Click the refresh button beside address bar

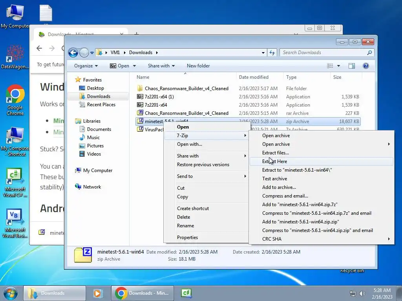[x=272, y=53]
